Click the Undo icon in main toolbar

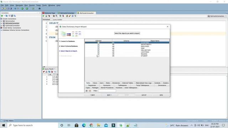pyautogui.click(x=15, y=9)
